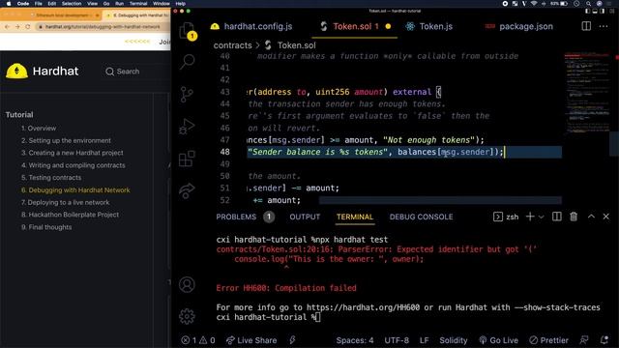
Task: Click line number 48 in gutter
Action: pyautogui.click(x=224, y=152)
